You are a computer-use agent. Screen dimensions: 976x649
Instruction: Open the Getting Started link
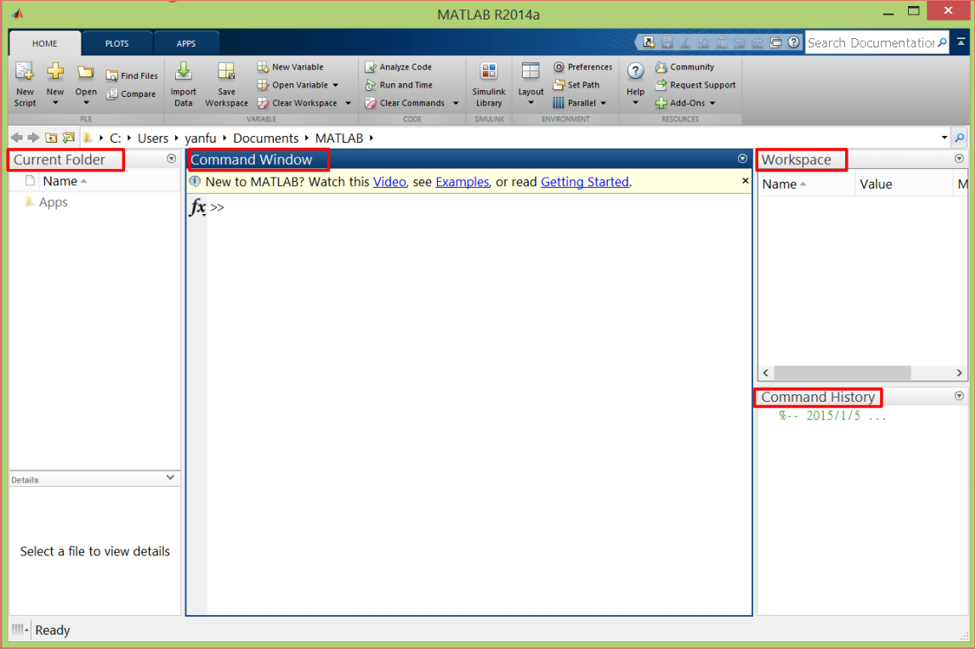[x=585, y=182]
